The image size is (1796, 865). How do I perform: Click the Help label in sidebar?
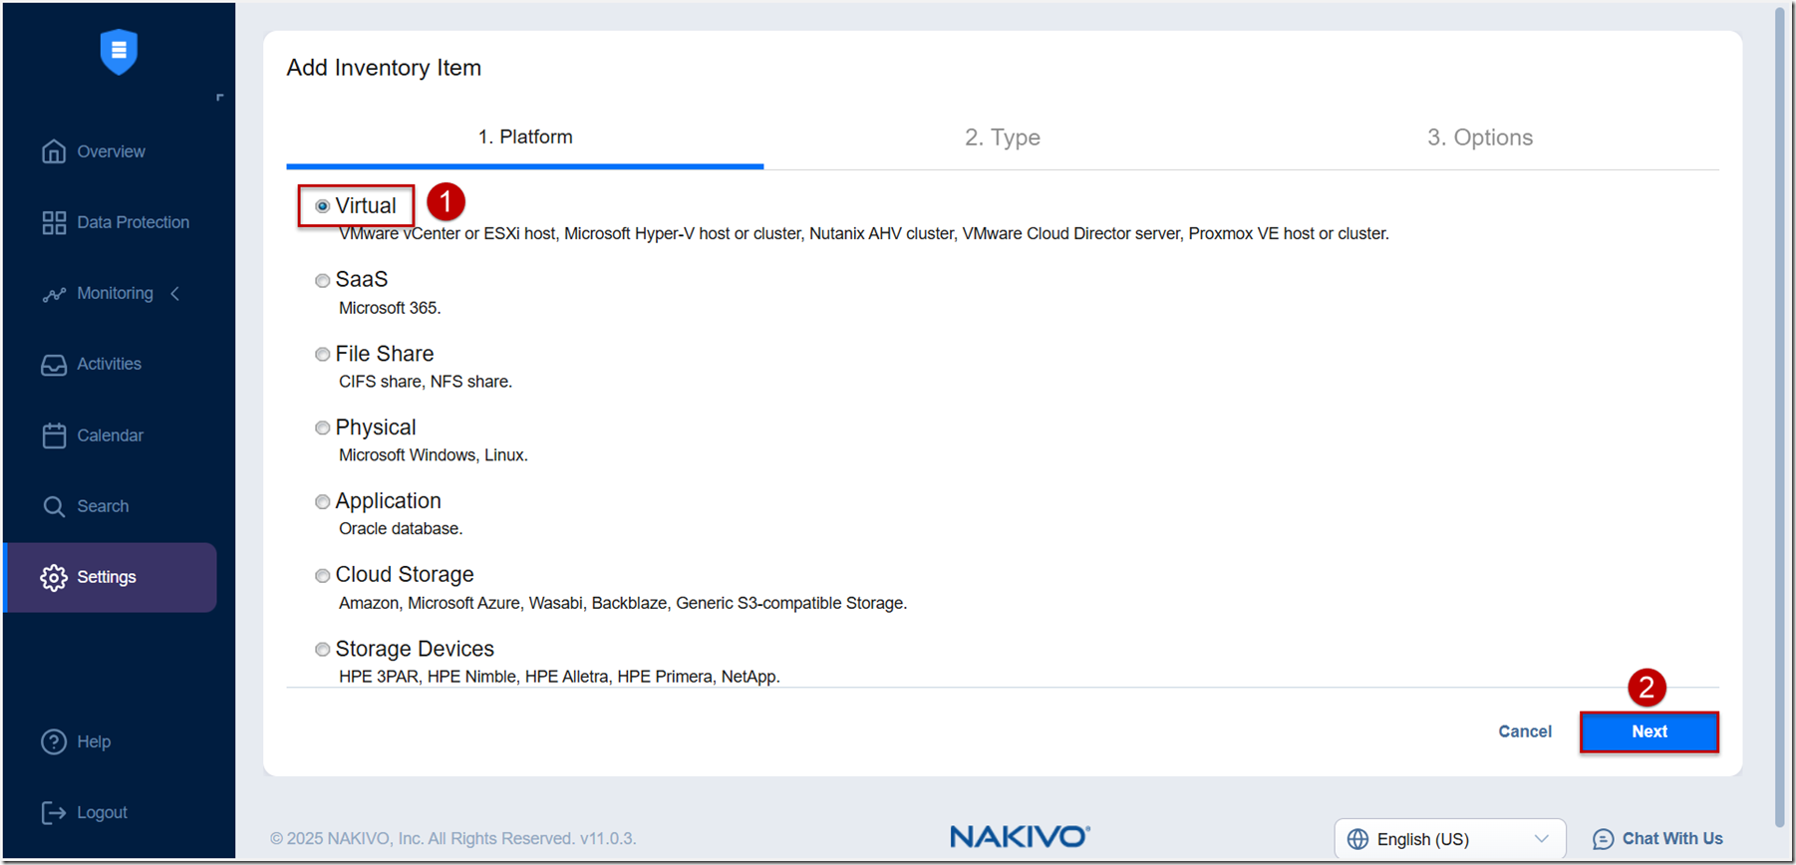point(94,741)
